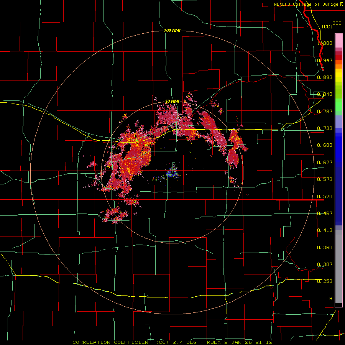This screenshot has width=345, height=345.
Task: Click the CORRELATION COEFFICIENT (CC) caption text
Action: point(121,342)
